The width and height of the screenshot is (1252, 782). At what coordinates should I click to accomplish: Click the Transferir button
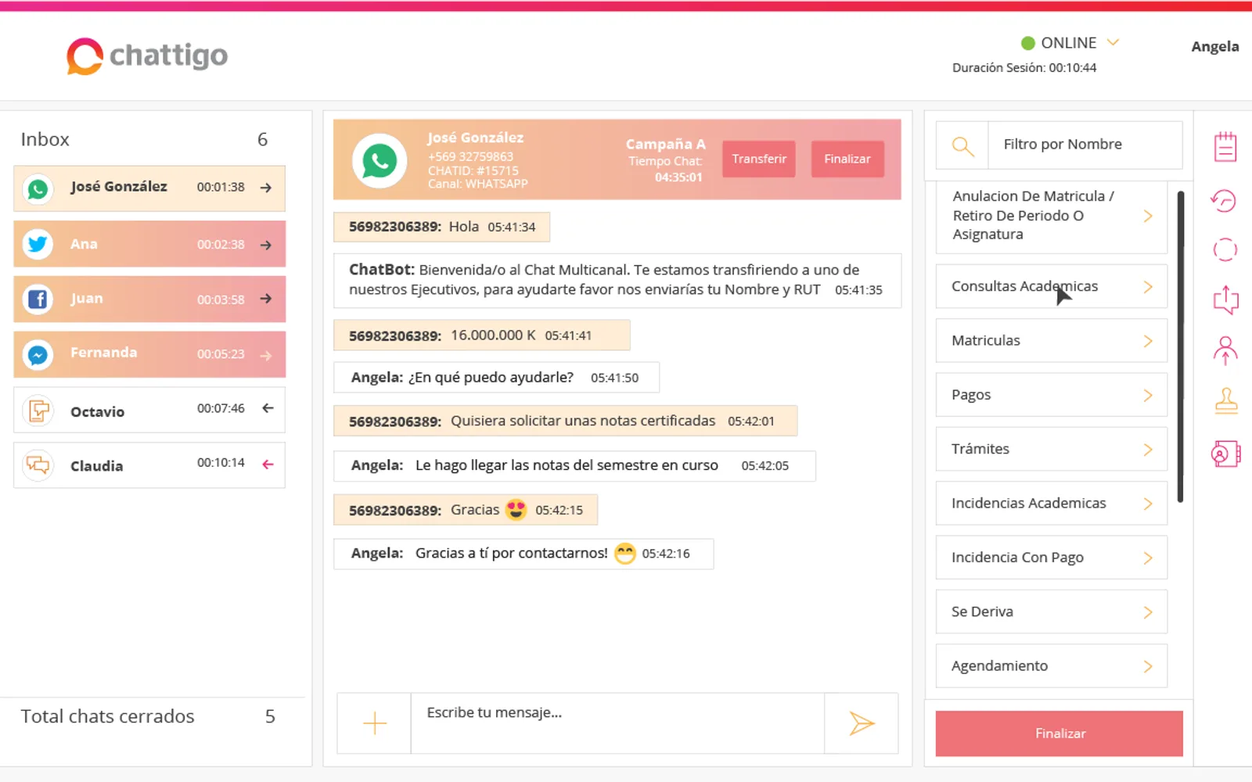(x=759, y=160)
